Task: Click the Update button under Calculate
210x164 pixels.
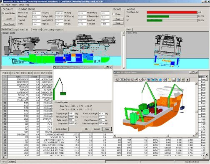Action: [9, 19]
